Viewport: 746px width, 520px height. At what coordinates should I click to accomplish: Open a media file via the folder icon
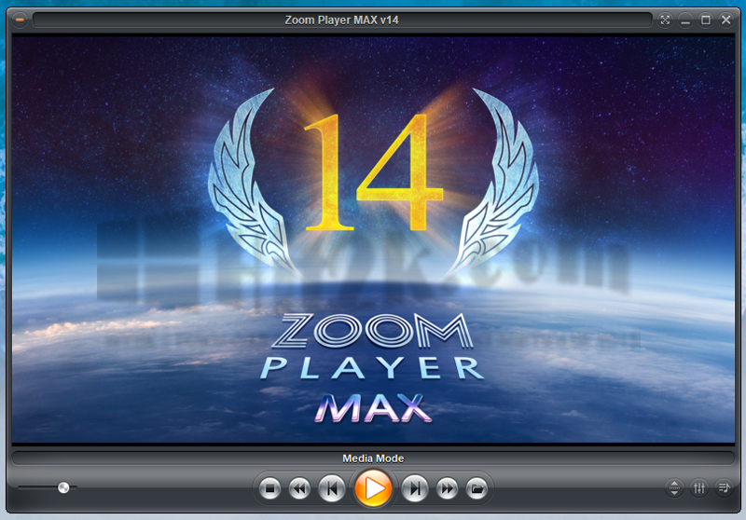click(x=477, y=488)
